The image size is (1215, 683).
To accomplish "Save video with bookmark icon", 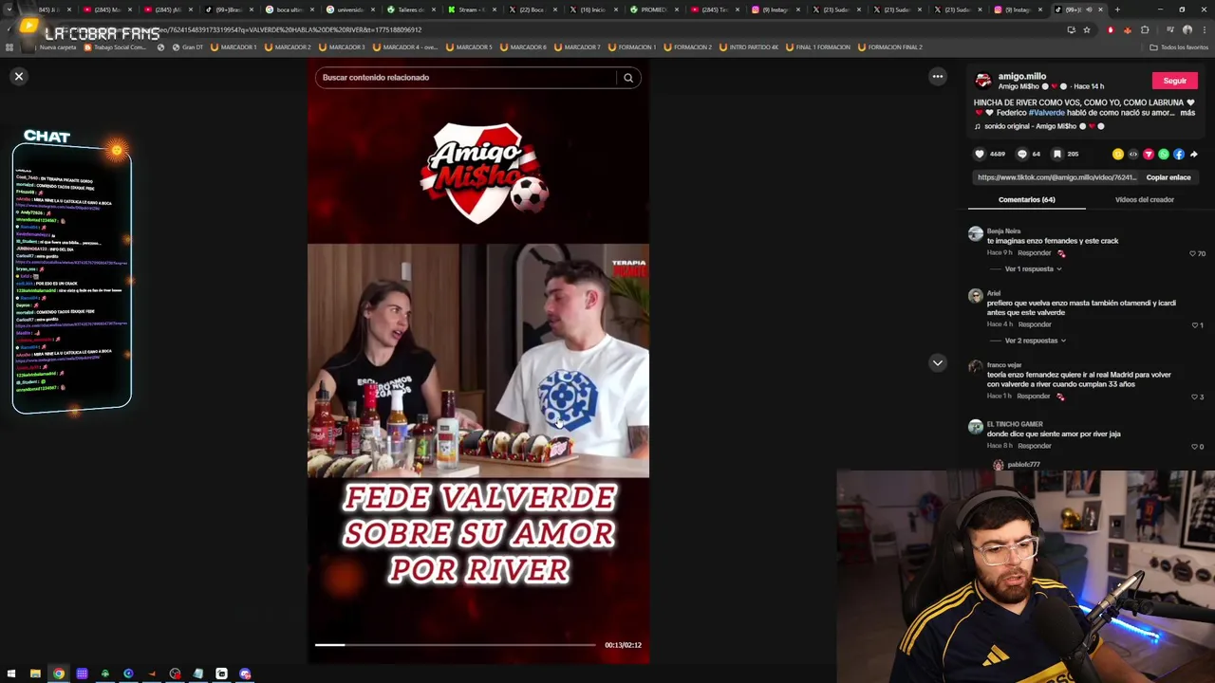I will coord(1056,154).
